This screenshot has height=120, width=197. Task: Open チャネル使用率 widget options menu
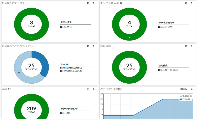pyautogui.click(x=192, y=3)
